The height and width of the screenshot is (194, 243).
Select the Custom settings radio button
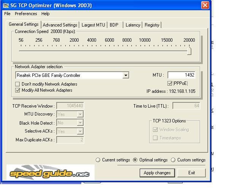click(173, 160)
